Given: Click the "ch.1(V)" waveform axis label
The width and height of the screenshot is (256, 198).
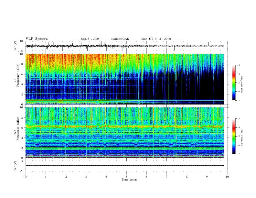Looking at the screenshot, I should (16, 46).
